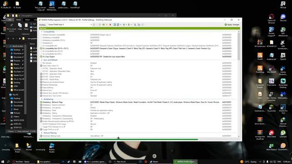Viewport: 292px width, 164px height.
Task: Collapse the '1 - Compatibility' group header
Action: (48, 32)
